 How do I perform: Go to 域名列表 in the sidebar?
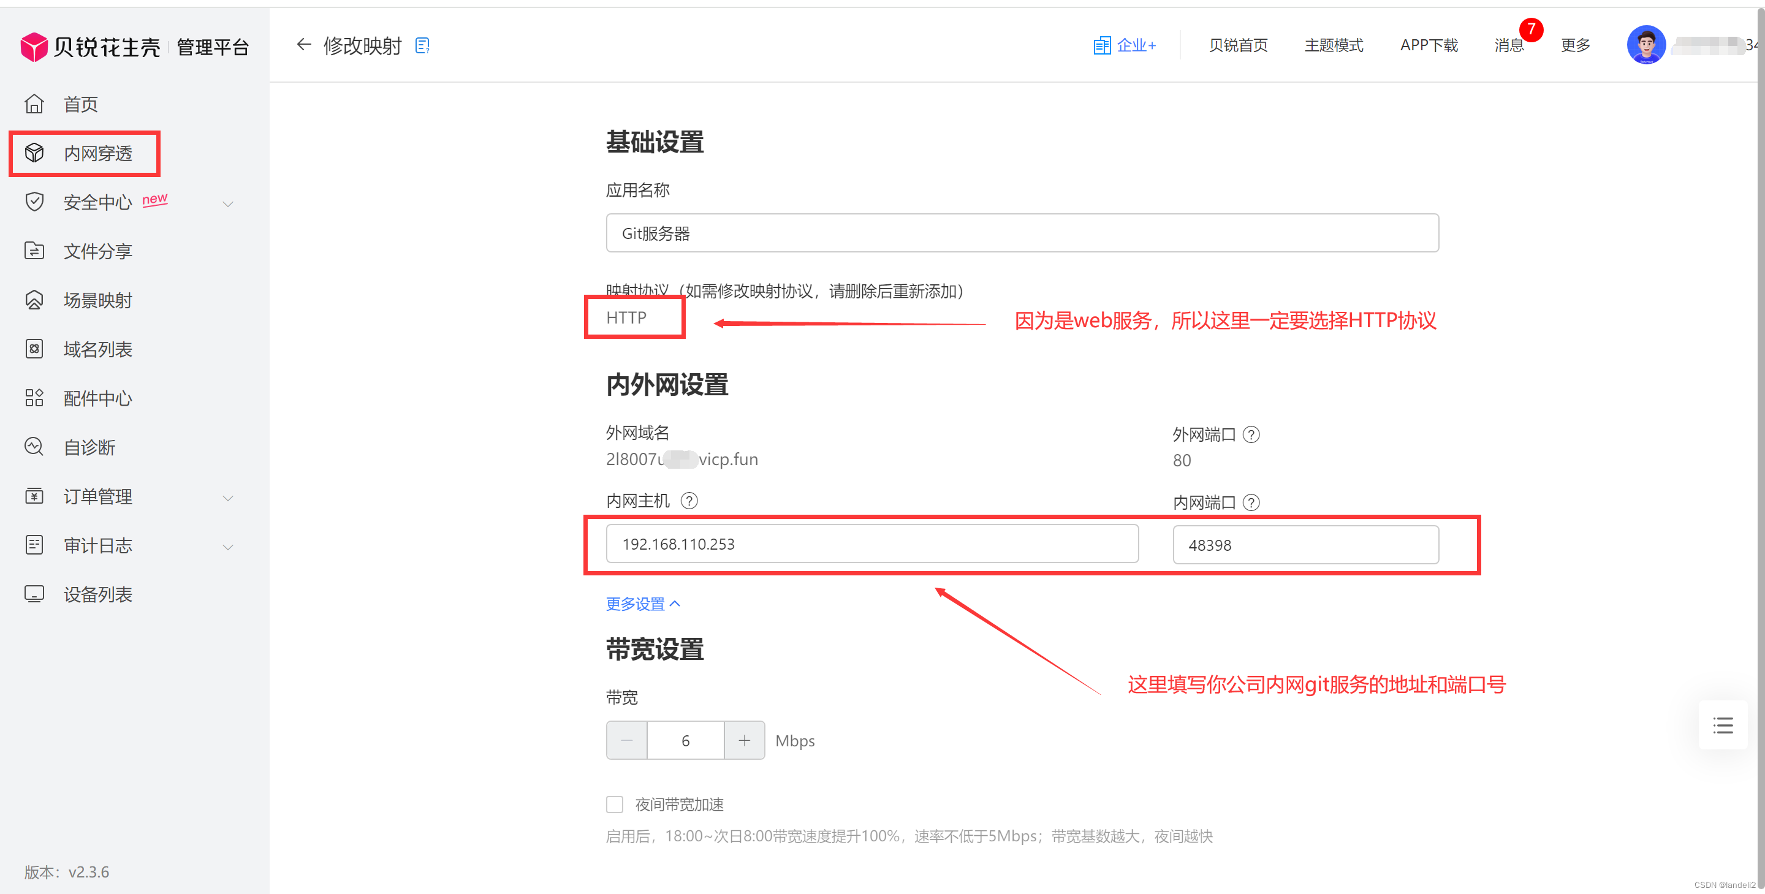pos(98,349)
